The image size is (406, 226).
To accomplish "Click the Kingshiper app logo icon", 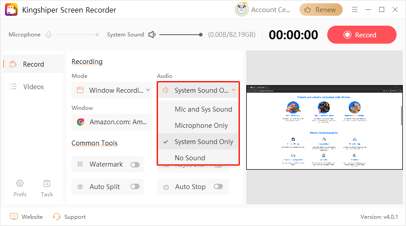I will coord(11,9).
